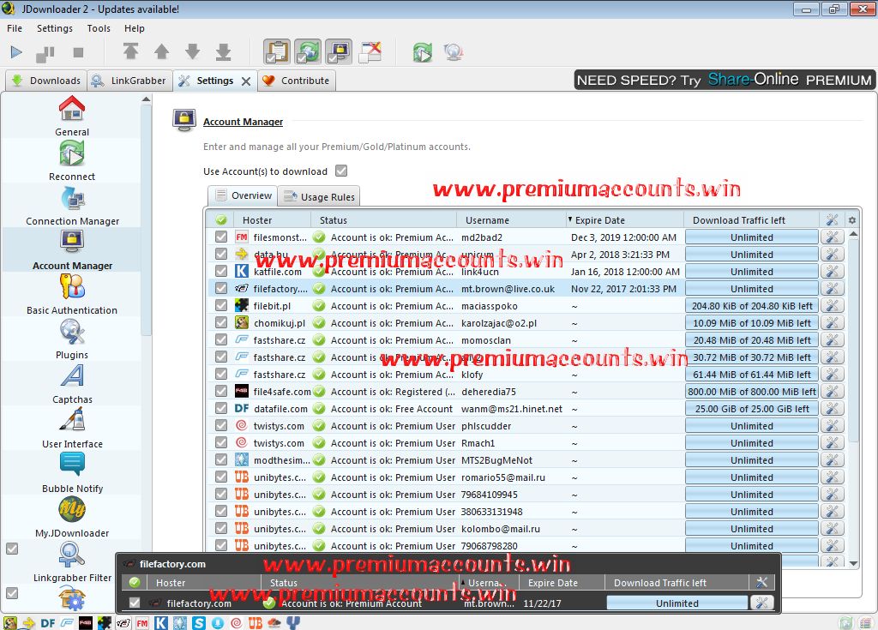Screen dimensions: 878x630
Task: Uncheck filefactory.com in the popup panel
Action: (x=135, y=603)
